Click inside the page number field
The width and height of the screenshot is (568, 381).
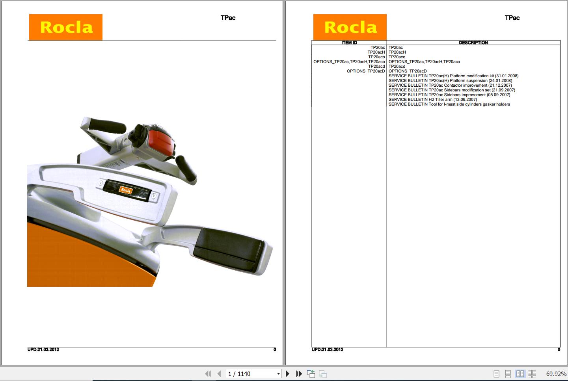point(244,373)
